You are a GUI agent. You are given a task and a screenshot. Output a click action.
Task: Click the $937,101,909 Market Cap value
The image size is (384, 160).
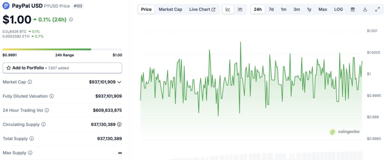[x=102, y=82]
